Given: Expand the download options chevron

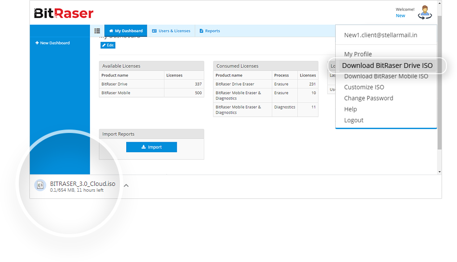Looking at the screenshot, I should [126, 185].
